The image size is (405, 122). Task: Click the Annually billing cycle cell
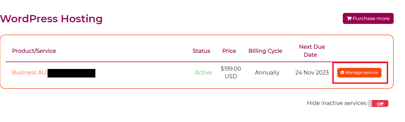point(267,73)
